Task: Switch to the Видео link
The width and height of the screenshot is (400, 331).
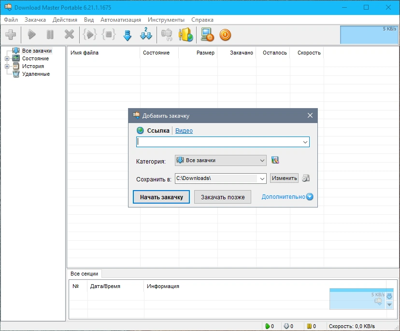Action: (184, 130)
